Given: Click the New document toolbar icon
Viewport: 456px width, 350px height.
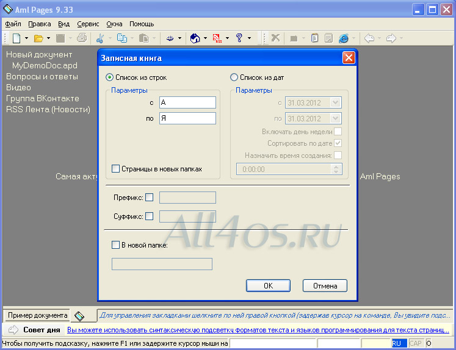Looking at the screenshot, I should click(16, 38).
